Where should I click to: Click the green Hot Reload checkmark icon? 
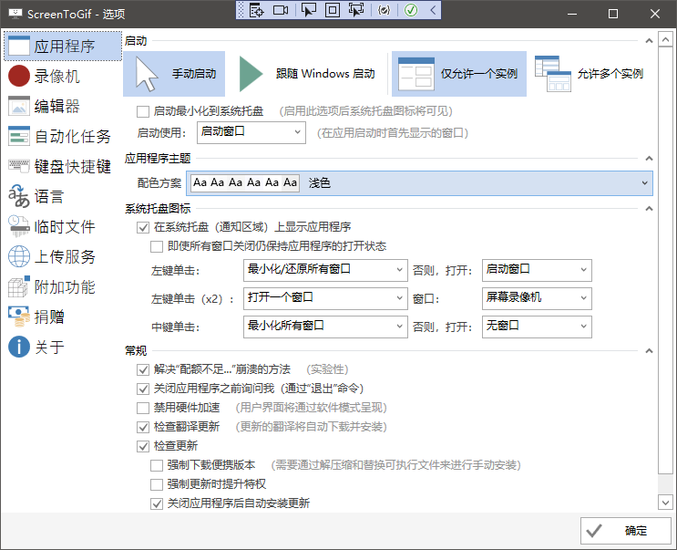coord(411,10)
